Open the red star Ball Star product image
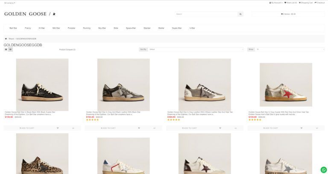Viewport: 328px width, 174px height. tap(286, 84)
